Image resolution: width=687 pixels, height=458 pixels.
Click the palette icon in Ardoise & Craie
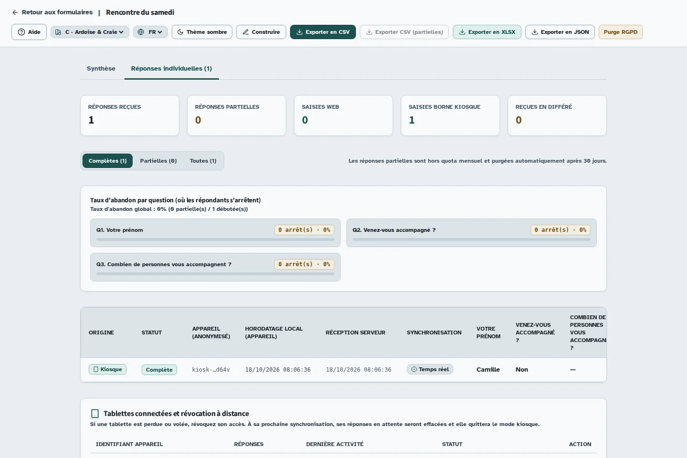(x=58, y=32)
